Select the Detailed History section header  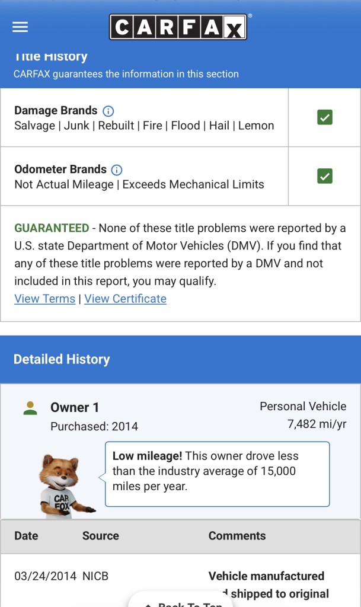[x=62, y=359]
